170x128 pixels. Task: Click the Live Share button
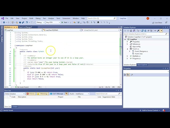point(157,23)
